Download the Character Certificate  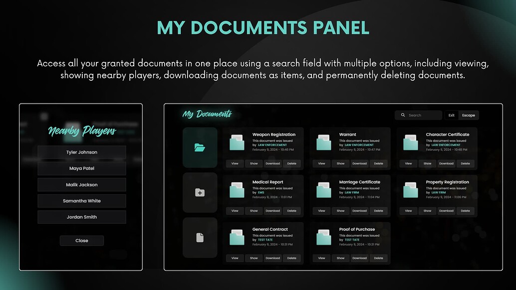click(x=446, y=163)
